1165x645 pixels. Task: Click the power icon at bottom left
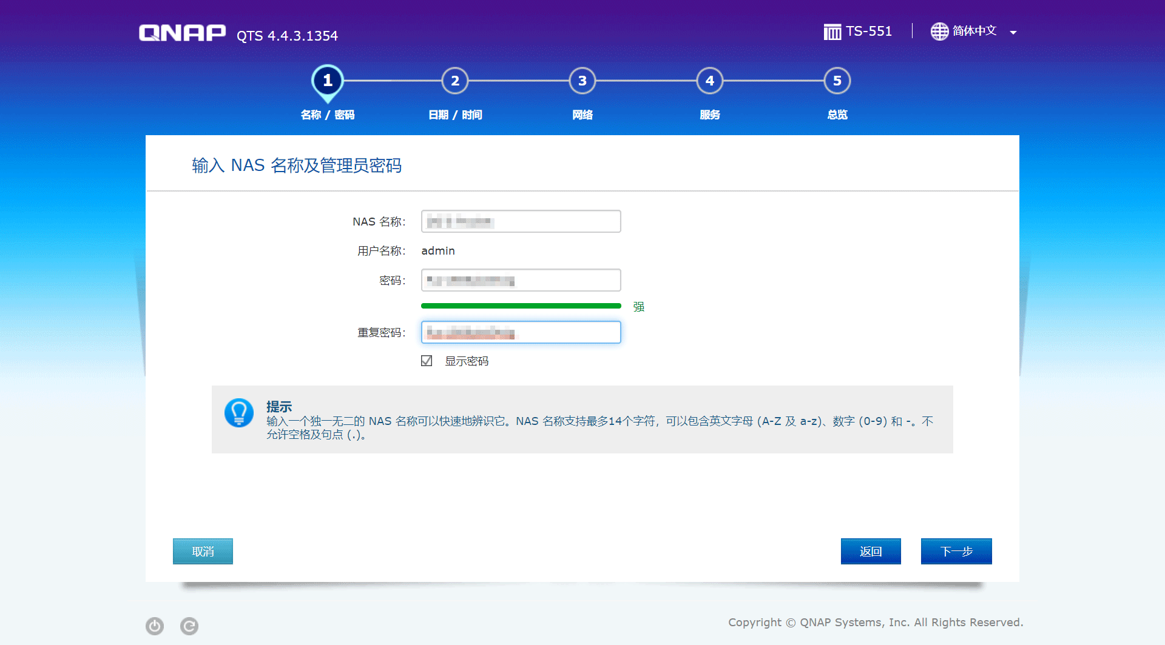[x=155, y=626]
